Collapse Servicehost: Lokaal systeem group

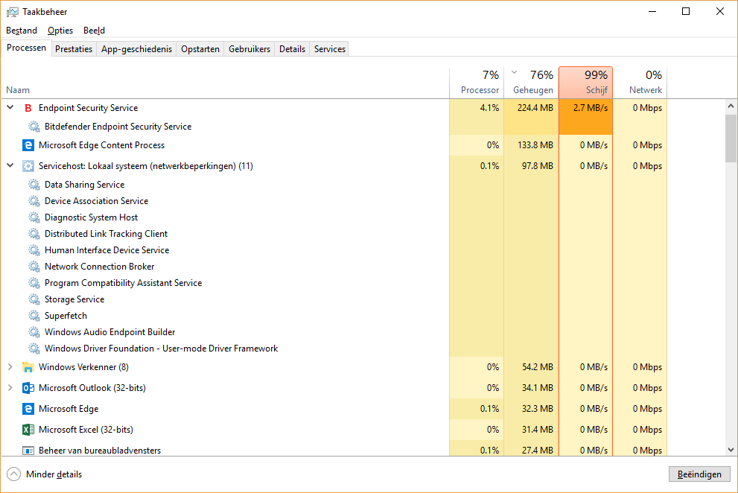[x=10, y=165]
